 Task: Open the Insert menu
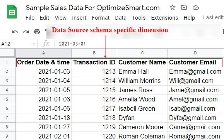pyautogui.click(x=79, y=18)
